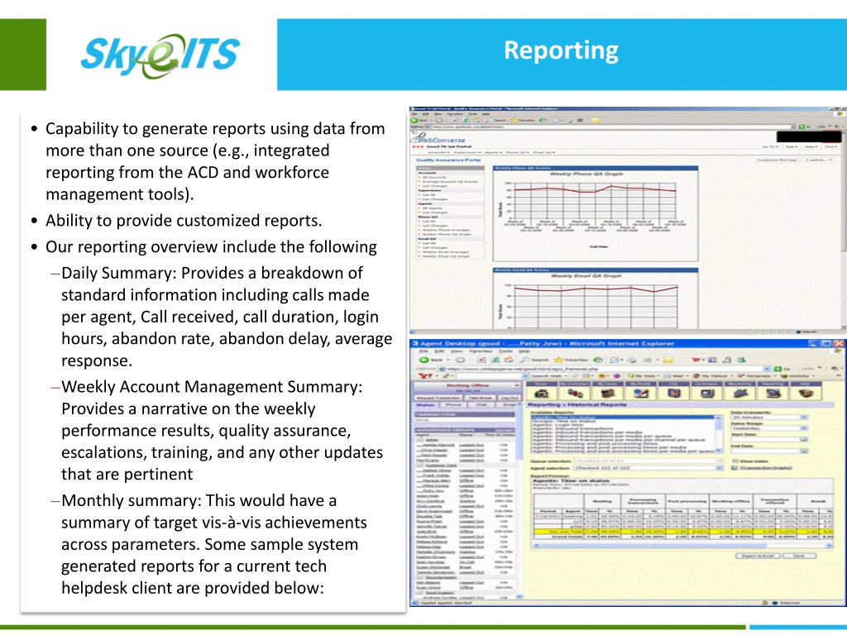The width and height of the screenshot is (847, 635).
Task: Click Yahoo Y! logo in Agent Desktop toolbar
Action: click(424, 376)
